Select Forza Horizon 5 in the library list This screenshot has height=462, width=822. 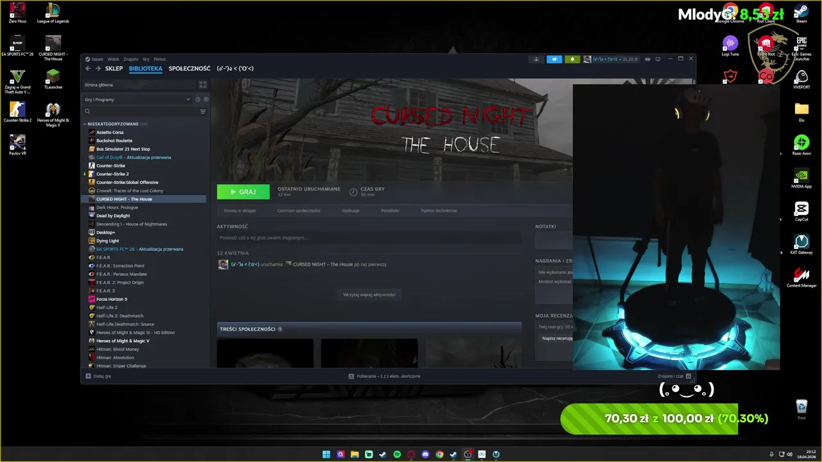(x=112, y=299)
